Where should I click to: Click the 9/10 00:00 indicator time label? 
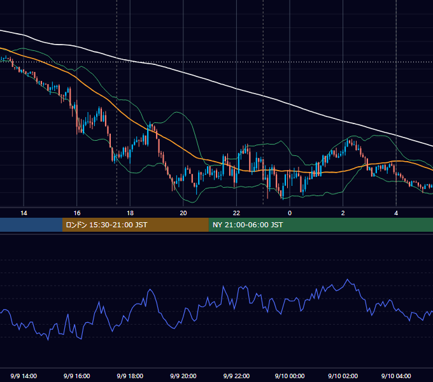click(x=290, y=376)
